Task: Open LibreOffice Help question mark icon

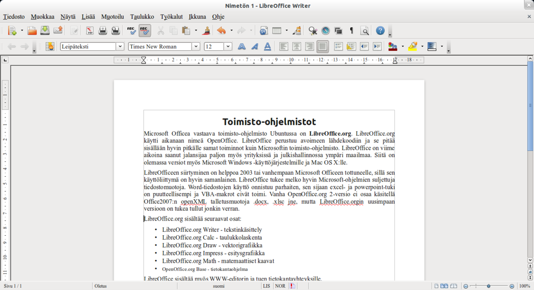Action: pyautogui.click(x=380, y=31)
